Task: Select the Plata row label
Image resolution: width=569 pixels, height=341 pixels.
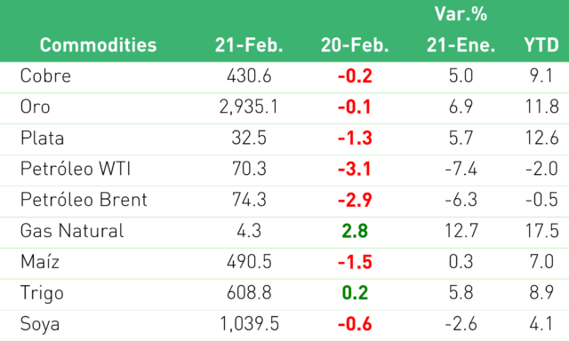Action: [42, 138]
